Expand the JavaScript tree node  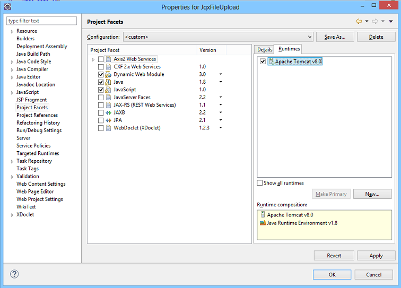(12, 93)
